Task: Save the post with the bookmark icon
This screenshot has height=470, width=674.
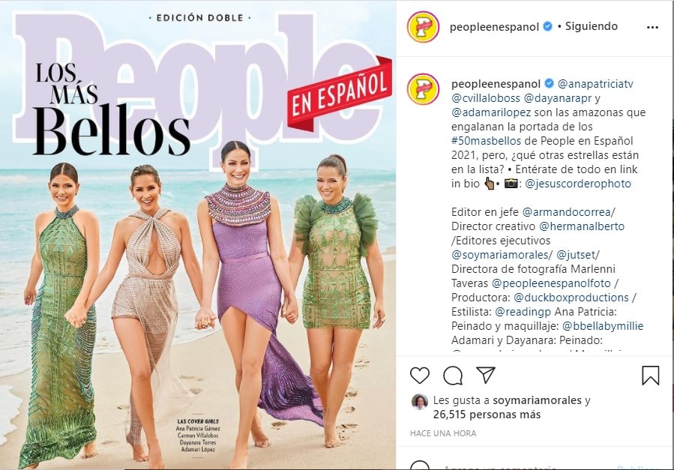Action: click(x=650, y=376)
